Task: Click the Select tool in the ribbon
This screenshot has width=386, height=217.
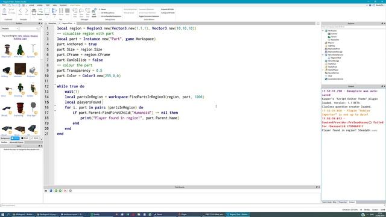Action: [47, 11]
